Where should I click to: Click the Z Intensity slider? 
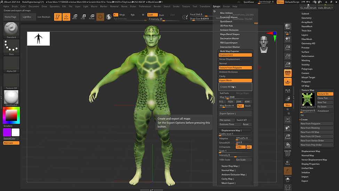point(164,19)
